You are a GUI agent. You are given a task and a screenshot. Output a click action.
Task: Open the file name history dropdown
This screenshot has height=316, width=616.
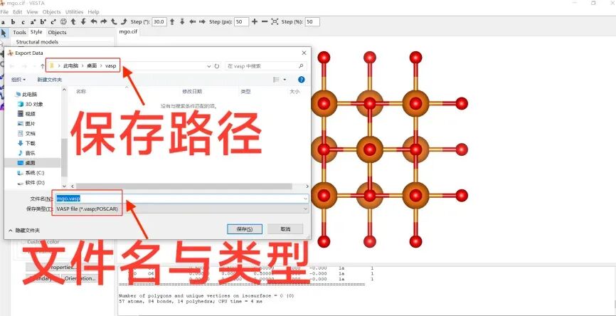305,199
